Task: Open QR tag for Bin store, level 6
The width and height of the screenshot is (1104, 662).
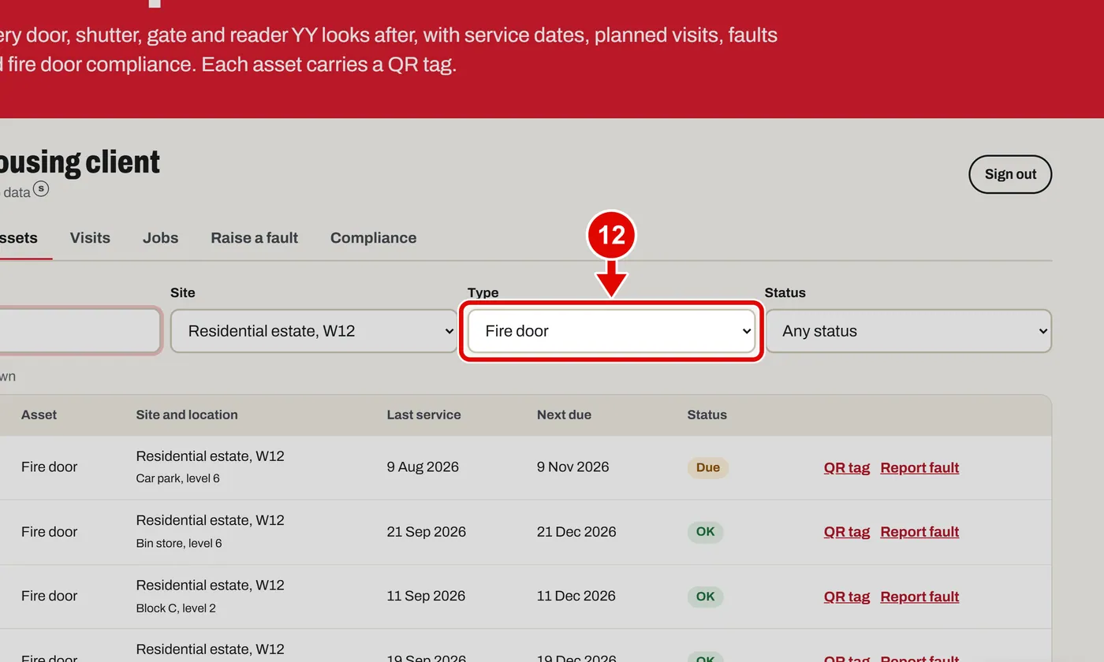Action: coord(847,532)
